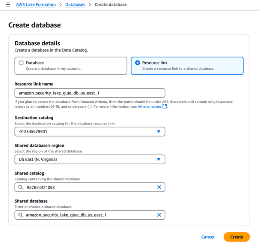
Task: Click the breadcrumb chevron after AWS Lake Formation
Action: pyautogui.click(x=61, y=4)
